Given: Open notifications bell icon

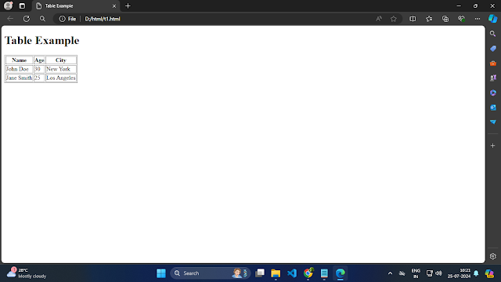Looking at the screenshot, I should coord(476,273).
